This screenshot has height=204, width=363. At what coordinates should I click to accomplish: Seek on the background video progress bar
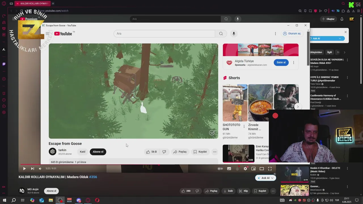[x=147, y=164]
